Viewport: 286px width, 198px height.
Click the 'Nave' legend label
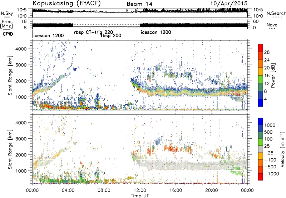pyautogui.click(x=272, y=25)
